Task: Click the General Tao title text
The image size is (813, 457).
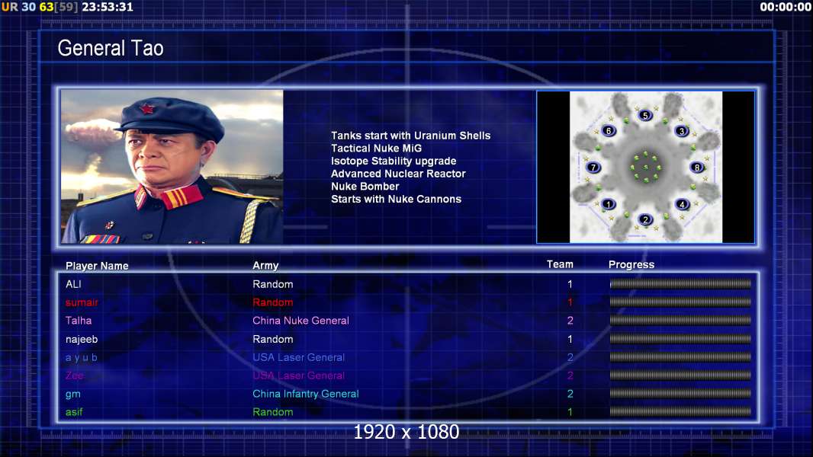Action: click(111, 48)
